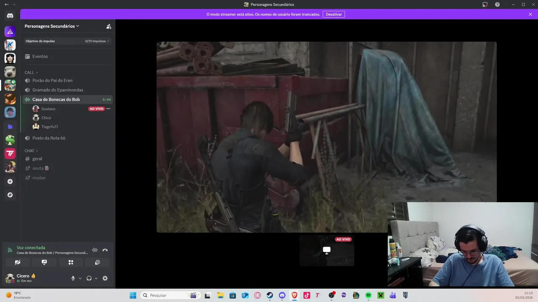Open the weather widget showing 19°C
The width and height of the screenshot is (538, 302).
tap(19, 295)
